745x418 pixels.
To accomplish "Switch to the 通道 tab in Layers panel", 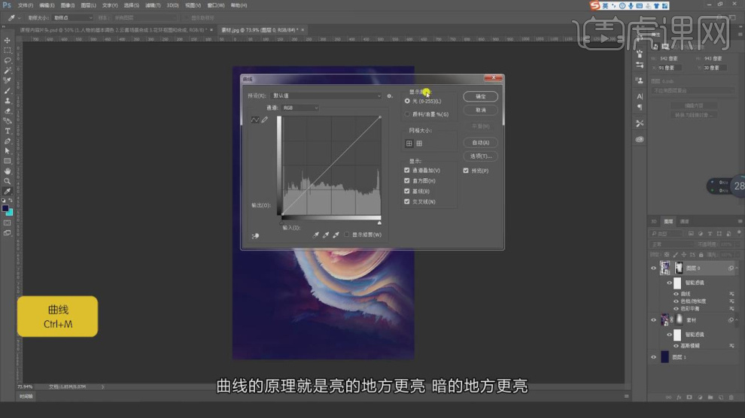I will [x=685, y=222].
